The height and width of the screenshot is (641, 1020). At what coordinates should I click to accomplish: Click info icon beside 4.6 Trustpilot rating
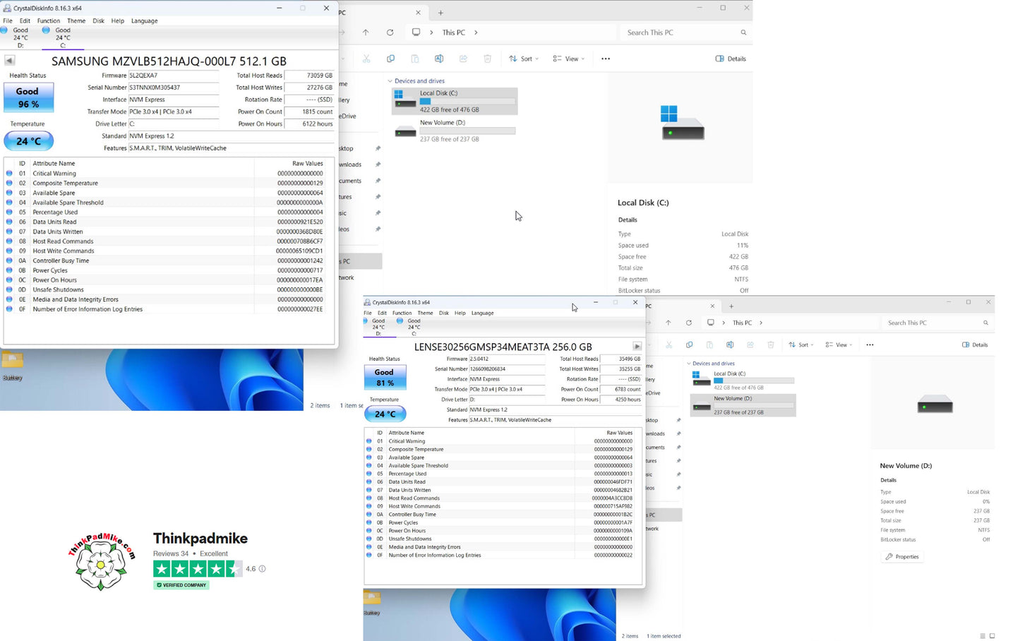coord(262,568)
